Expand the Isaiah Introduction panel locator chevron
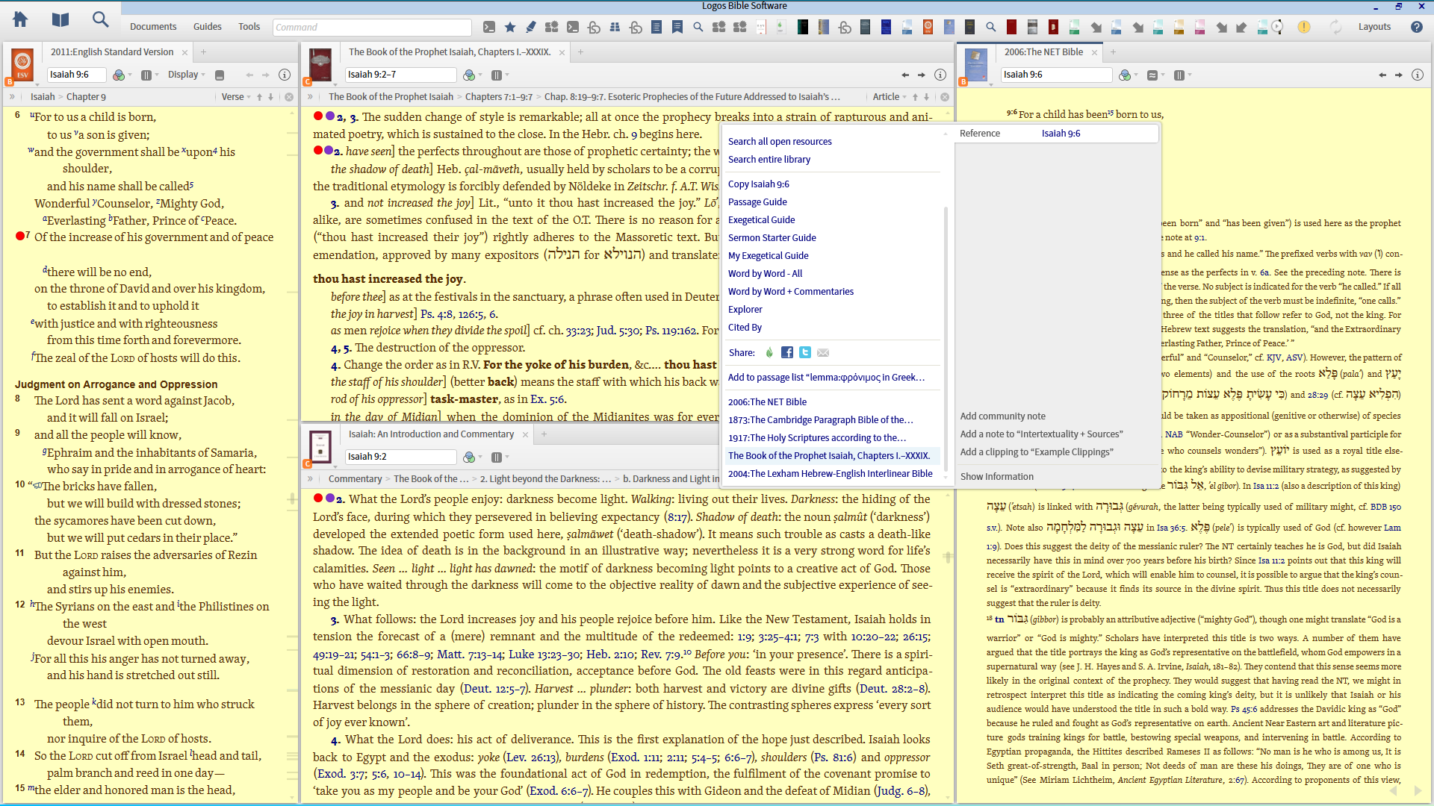The width and height of the screenshot is (1434, 806). tap(311, 479)
